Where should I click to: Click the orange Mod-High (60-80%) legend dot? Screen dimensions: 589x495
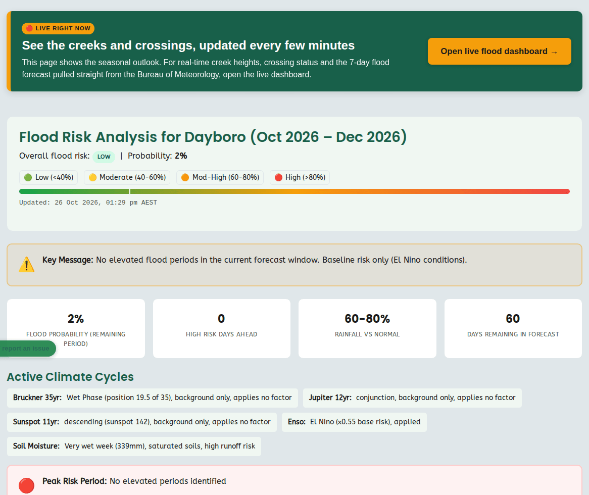click(185, 177)
